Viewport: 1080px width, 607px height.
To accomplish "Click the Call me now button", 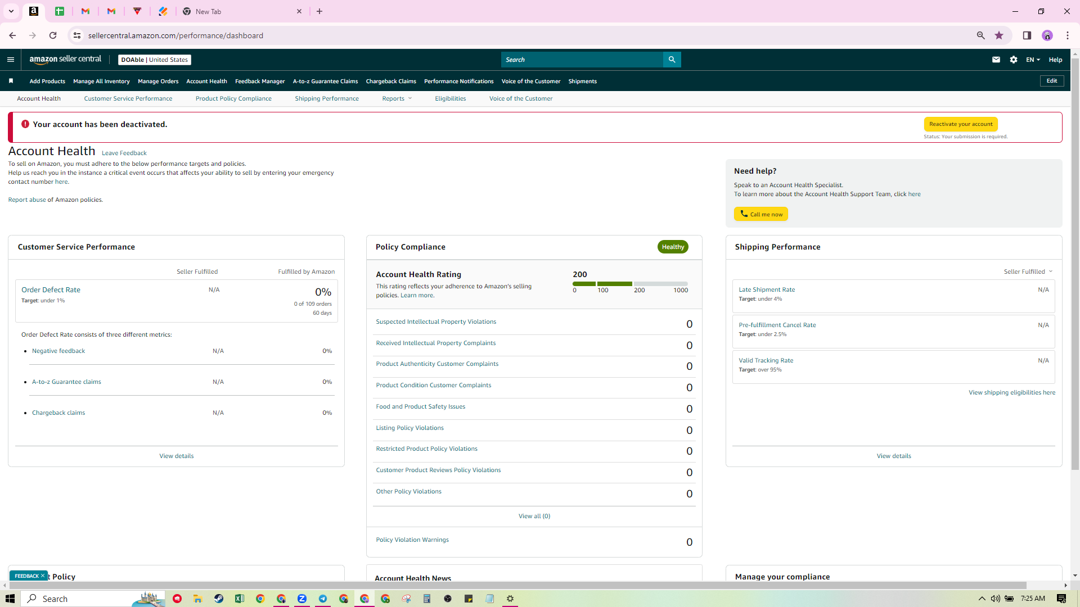I will click(761, 214).
